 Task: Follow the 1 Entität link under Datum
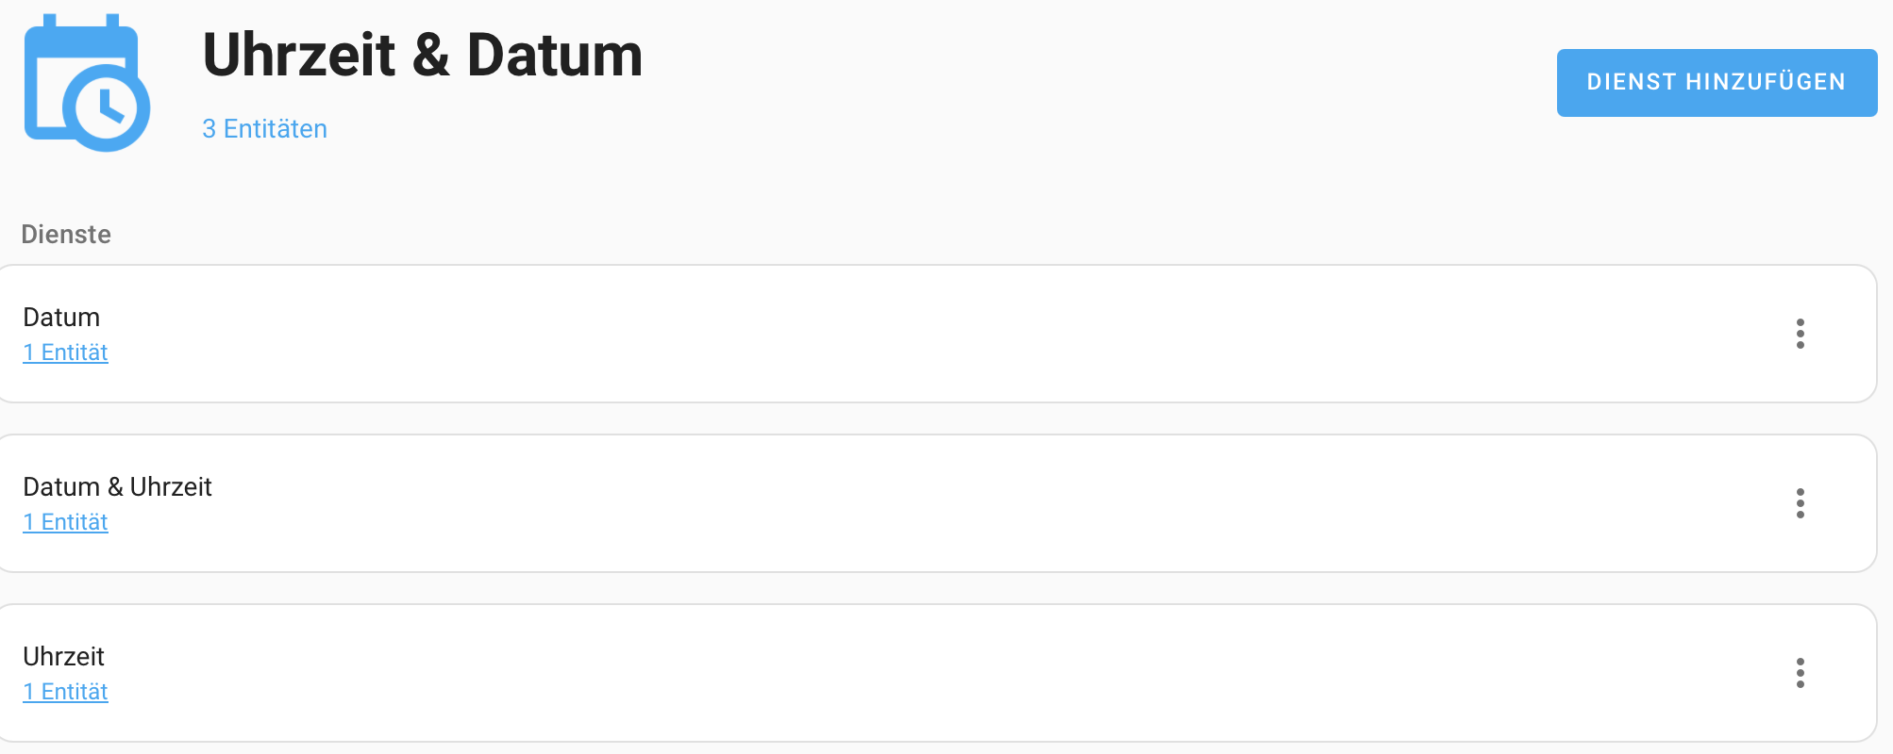(65, 352)
